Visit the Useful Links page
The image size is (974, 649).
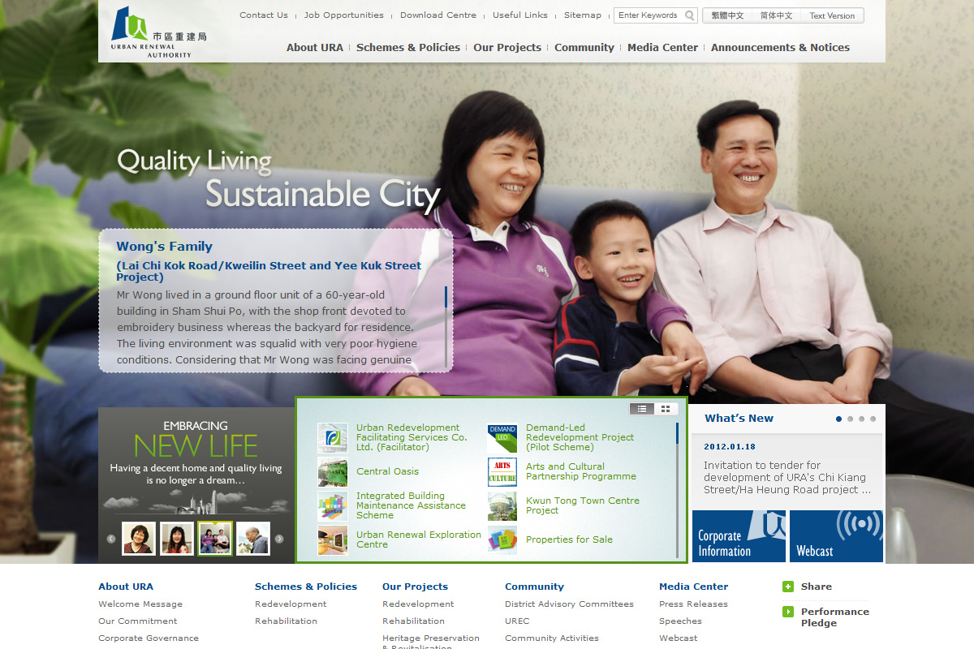pos(520,15)
